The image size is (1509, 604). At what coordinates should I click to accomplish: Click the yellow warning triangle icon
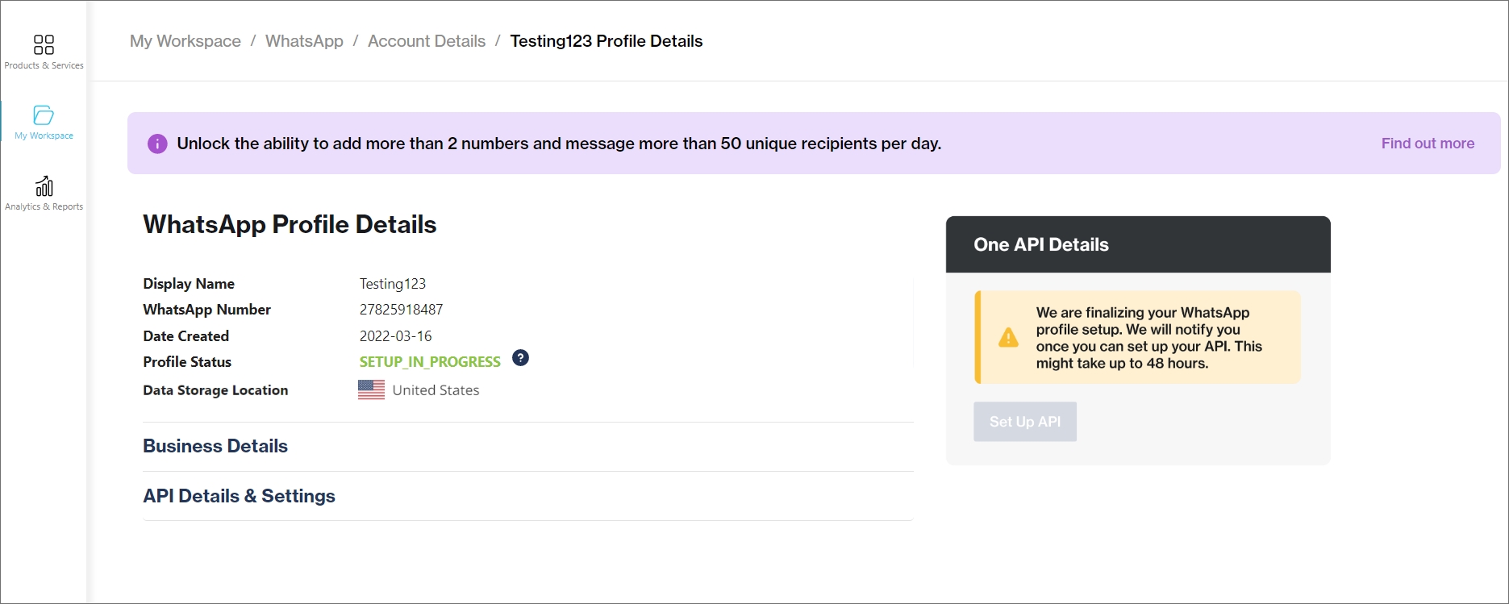pos(1008,337)
